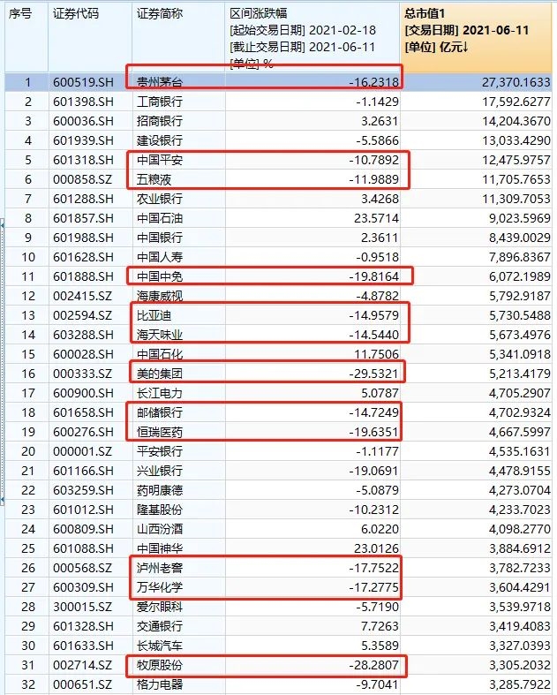Select the 中国石油 name cell
This screenshot has width=557, height=695.
pyautogui.click(x=160, y=218)
